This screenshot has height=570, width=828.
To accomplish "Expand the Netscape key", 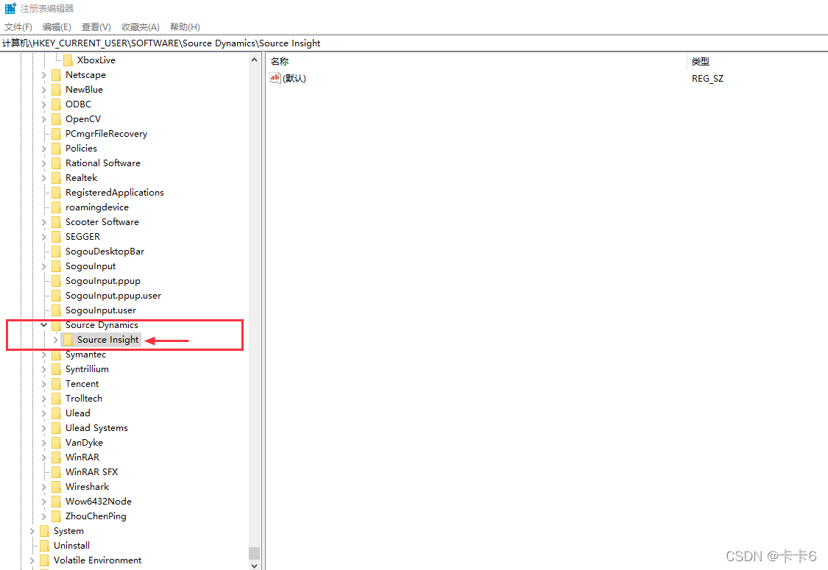I will (44, 75).
